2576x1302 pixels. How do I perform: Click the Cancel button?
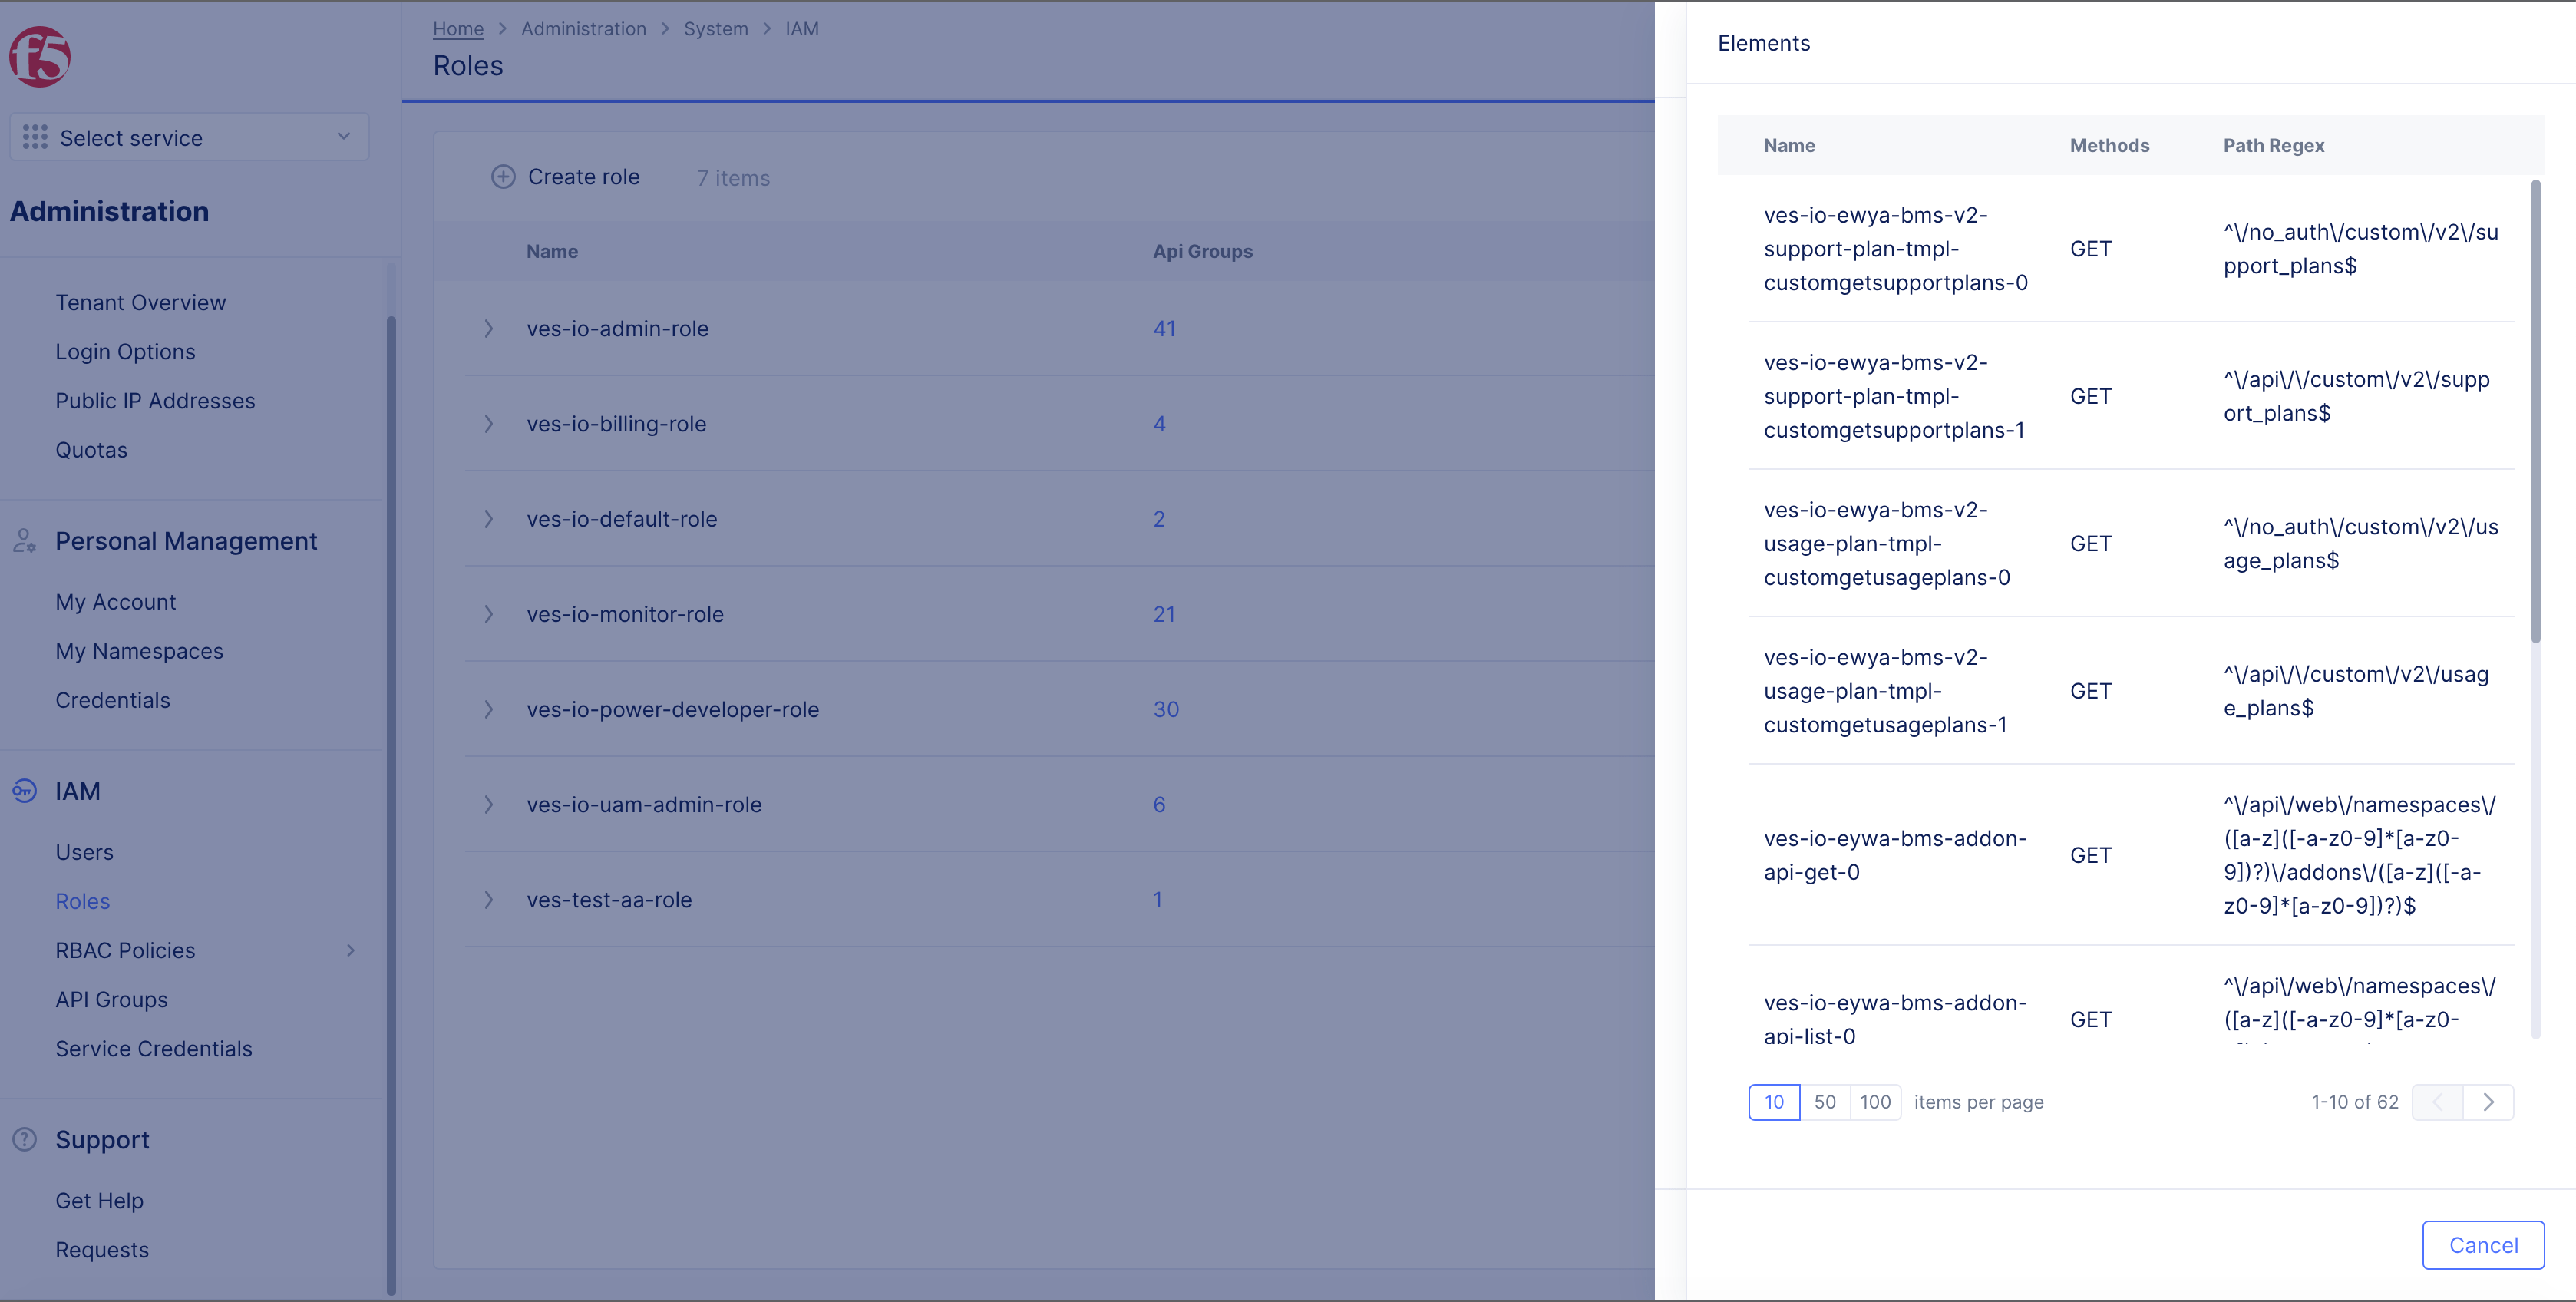coord(2482,1245)
